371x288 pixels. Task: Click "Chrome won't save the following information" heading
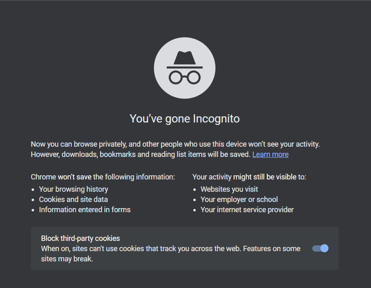click(103, 177)
